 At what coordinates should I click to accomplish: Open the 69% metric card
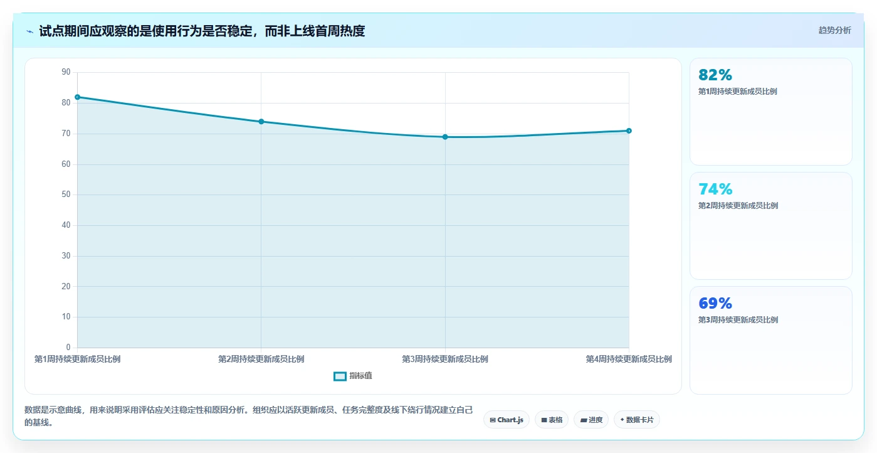[770, 340]
